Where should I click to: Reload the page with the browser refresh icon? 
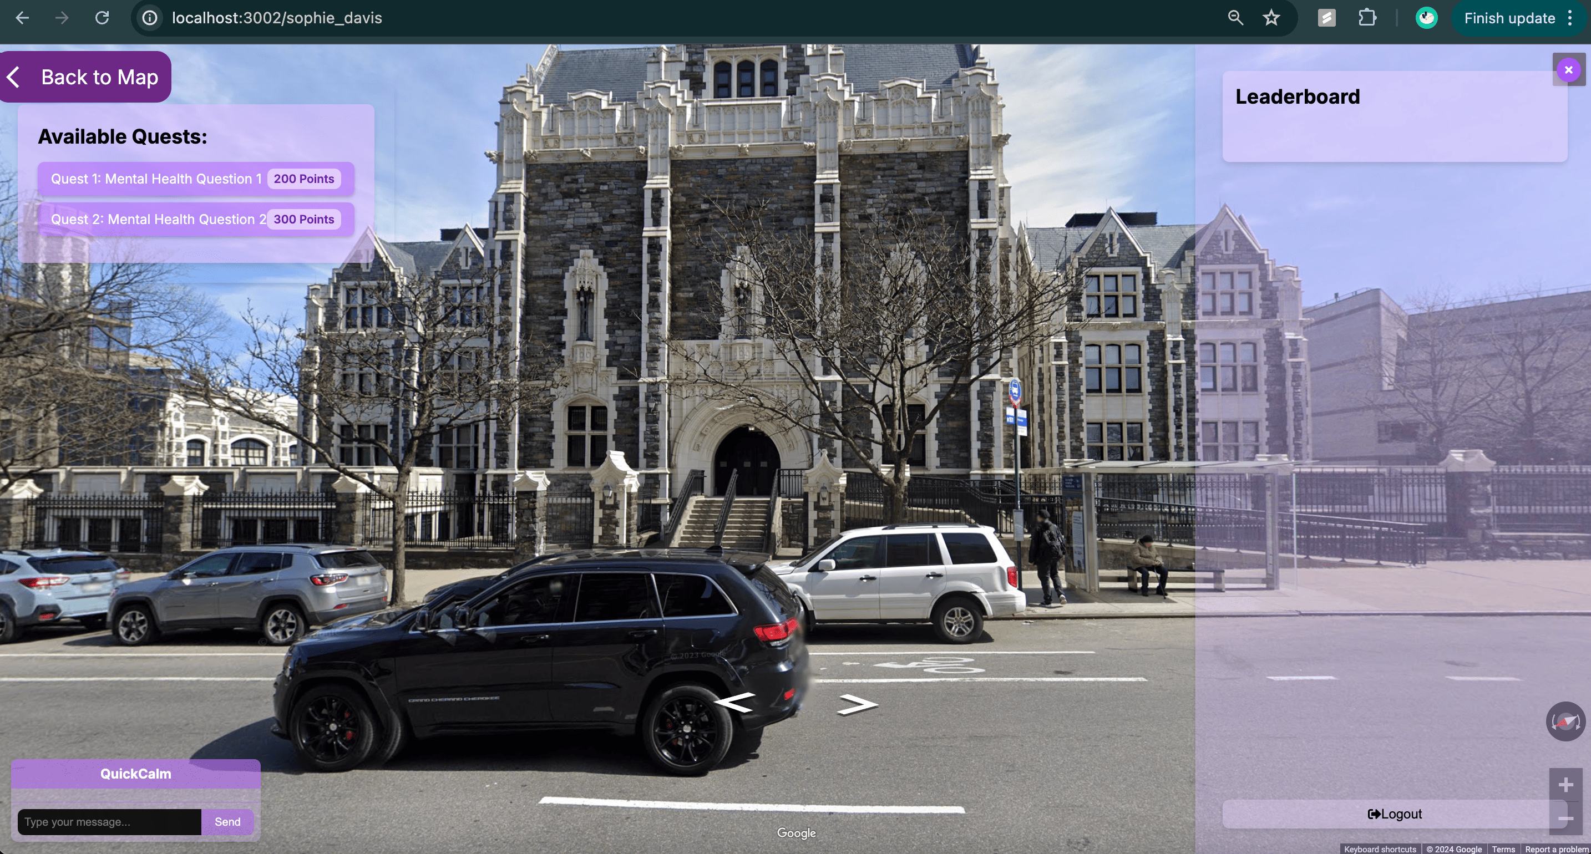coord(102,18)
